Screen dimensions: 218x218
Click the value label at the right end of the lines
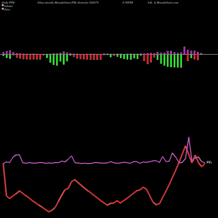[209, 162]
